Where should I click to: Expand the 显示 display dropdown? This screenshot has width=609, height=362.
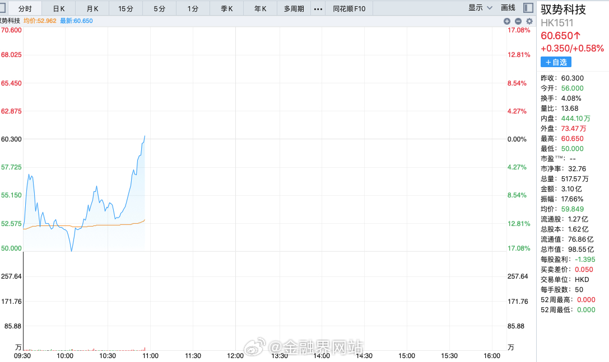pyautogui.click(x=480, y=8)
